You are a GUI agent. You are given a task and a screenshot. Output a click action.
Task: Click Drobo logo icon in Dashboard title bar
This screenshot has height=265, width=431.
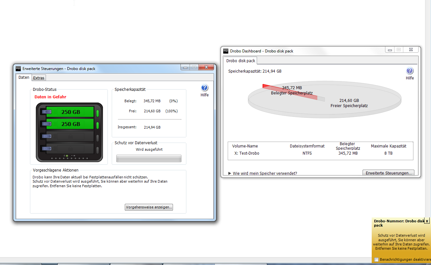(x=225, y=51)
